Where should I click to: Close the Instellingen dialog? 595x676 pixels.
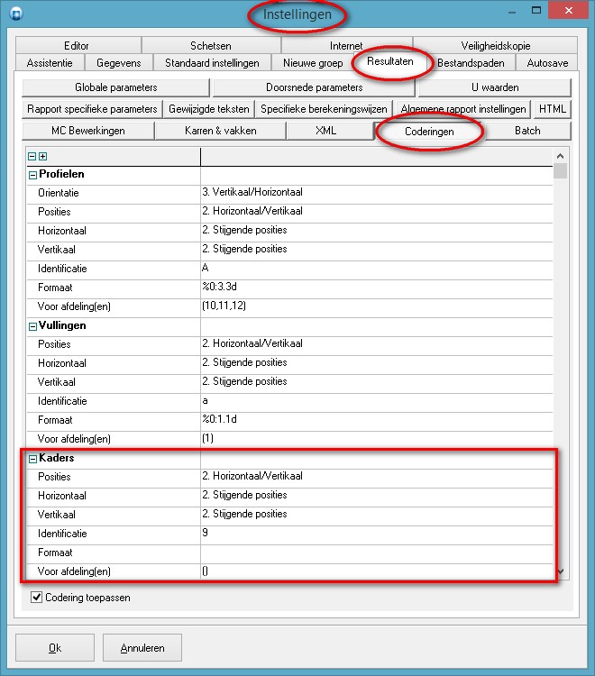click(568, 11)
